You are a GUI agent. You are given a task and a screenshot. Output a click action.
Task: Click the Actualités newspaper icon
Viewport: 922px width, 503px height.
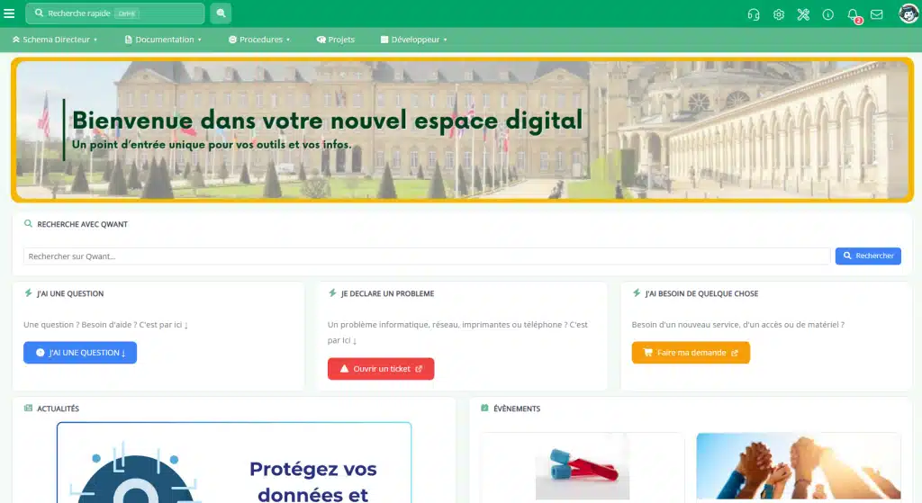pos(28,409)
